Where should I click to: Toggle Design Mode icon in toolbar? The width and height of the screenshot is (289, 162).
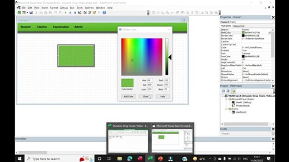[79, 13]
